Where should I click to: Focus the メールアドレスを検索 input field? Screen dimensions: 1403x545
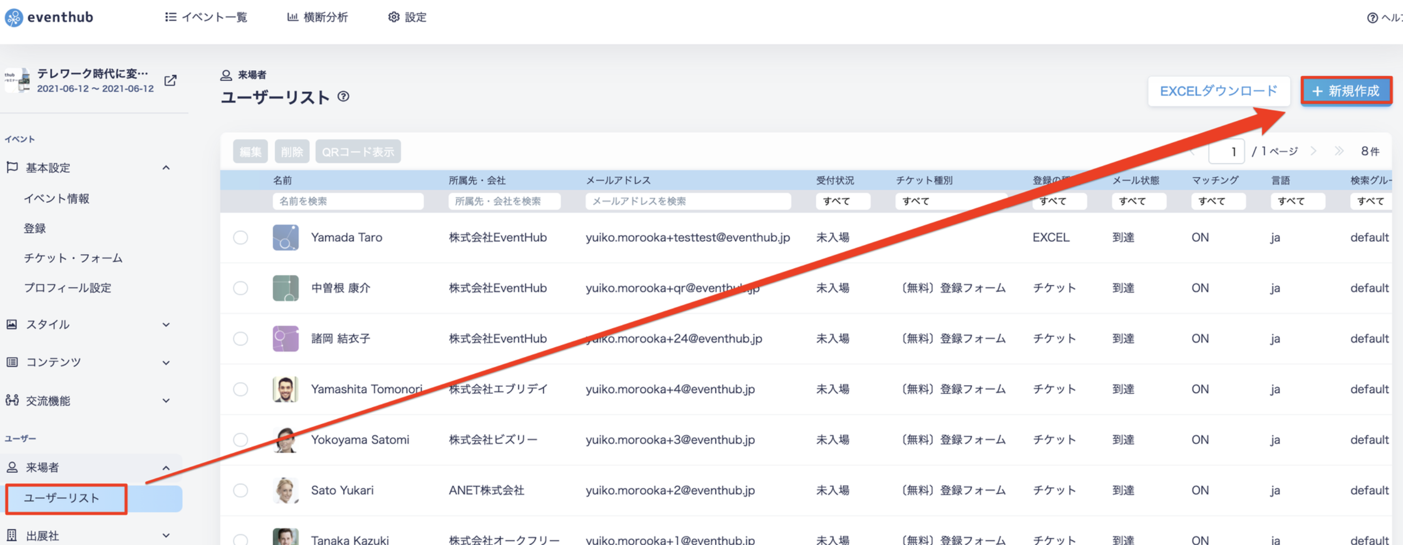[688, 201]
